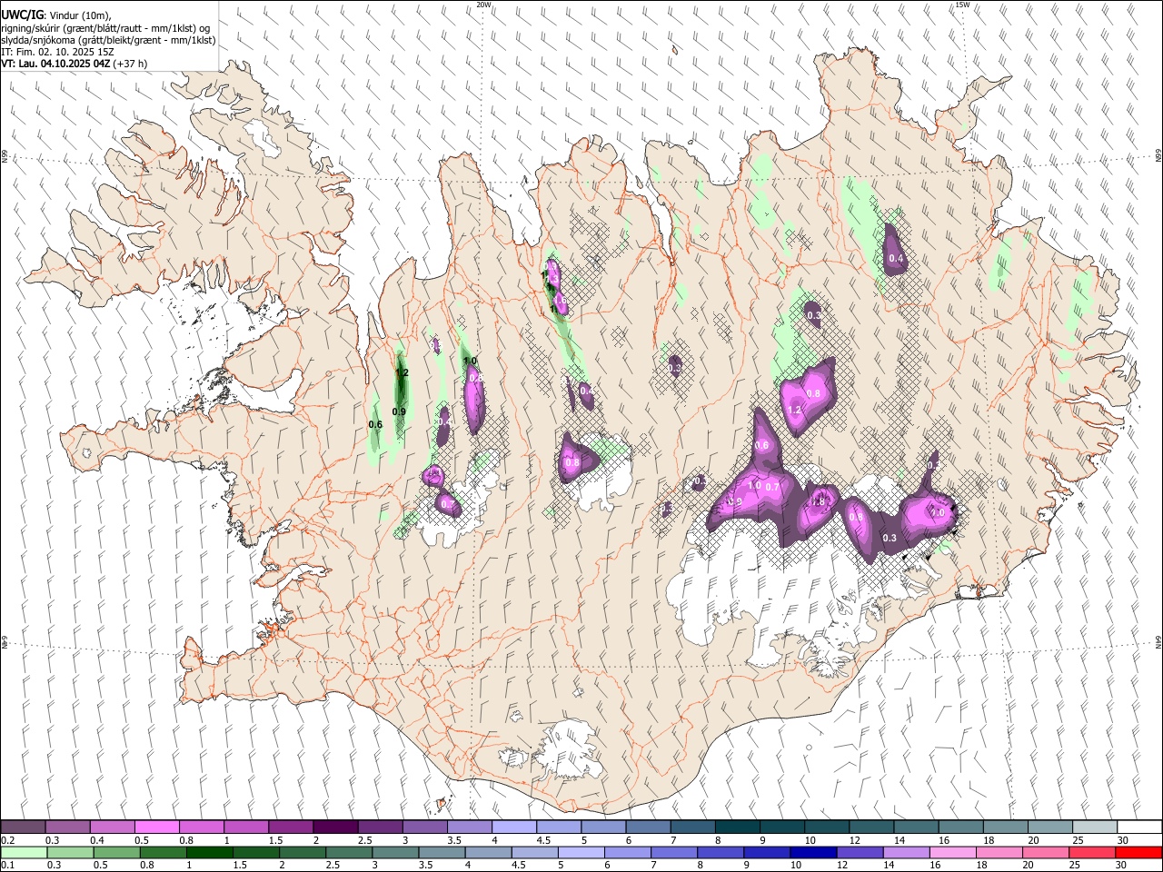Select the '66N' latitude label on right edge

pyautogui.click(x=1158, y=157)
